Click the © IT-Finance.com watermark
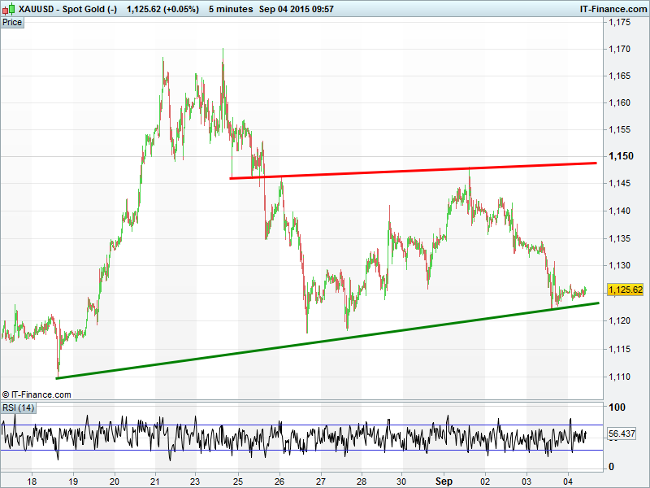 point(37,394)
